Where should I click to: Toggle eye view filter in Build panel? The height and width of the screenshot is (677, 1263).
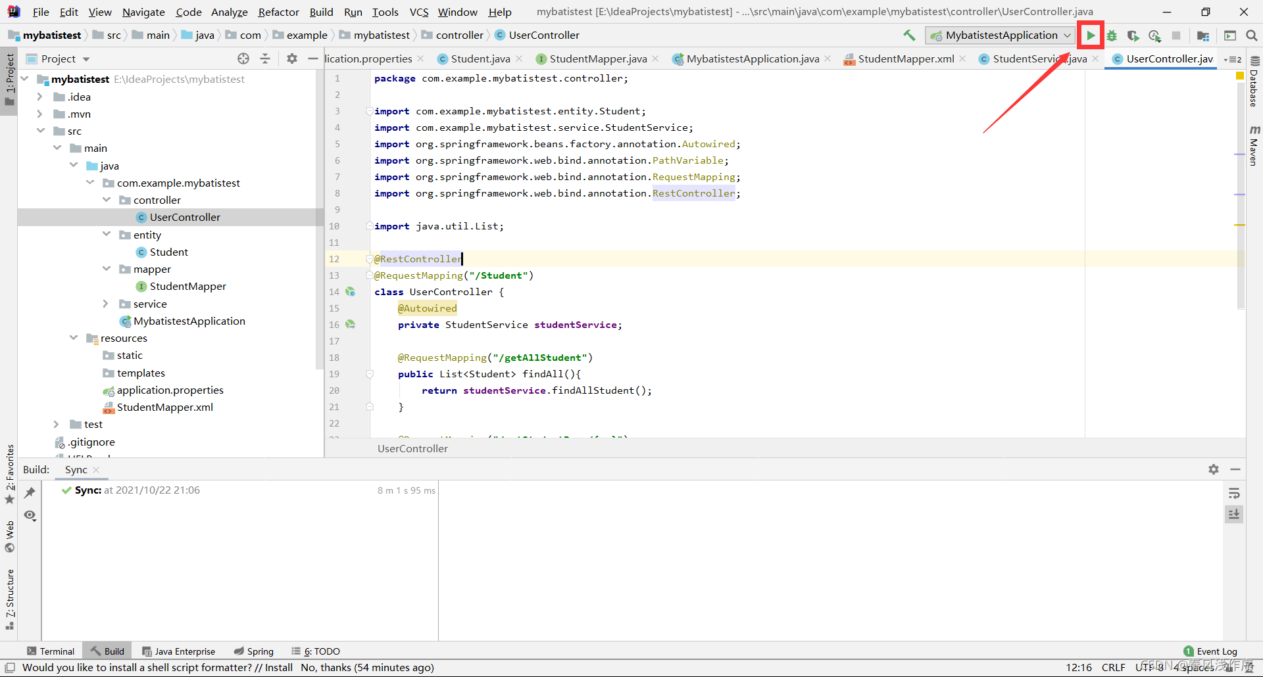pos(30,515)
